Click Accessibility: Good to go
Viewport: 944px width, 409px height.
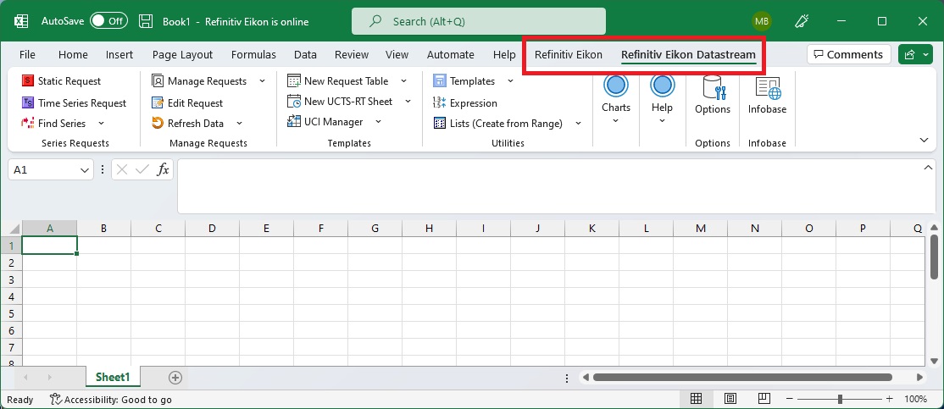[111, 400]
